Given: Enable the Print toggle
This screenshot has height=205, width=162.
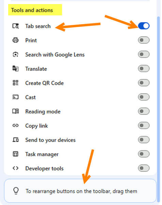Looking at the screenshot, I should (x=144, y=40).
